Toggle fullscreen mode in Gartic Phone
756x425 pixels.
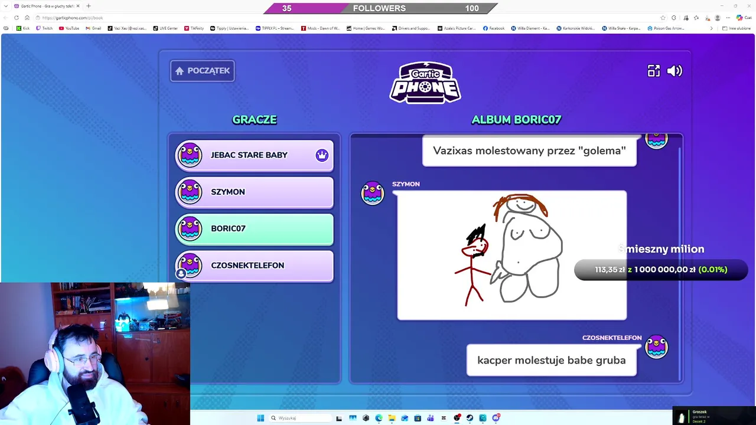[x=654, y=71]
